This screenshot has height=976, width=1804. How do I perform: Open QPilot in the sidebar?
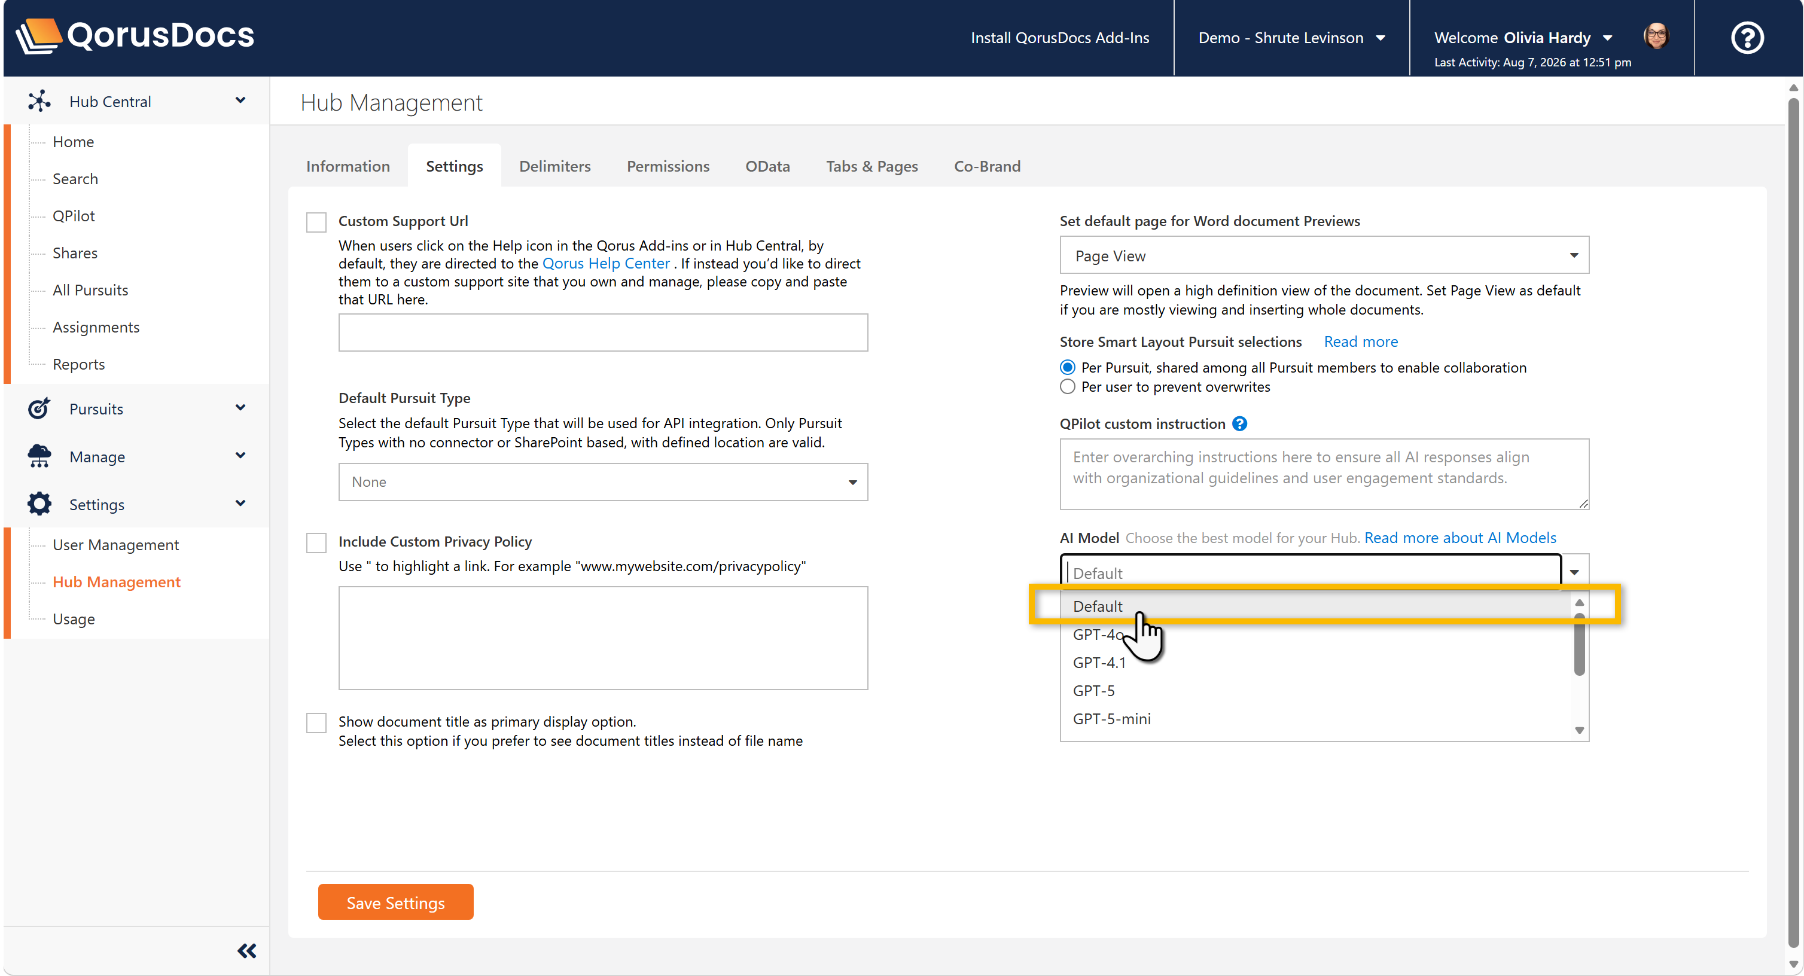pyautogui.click(x=74, y=216)
